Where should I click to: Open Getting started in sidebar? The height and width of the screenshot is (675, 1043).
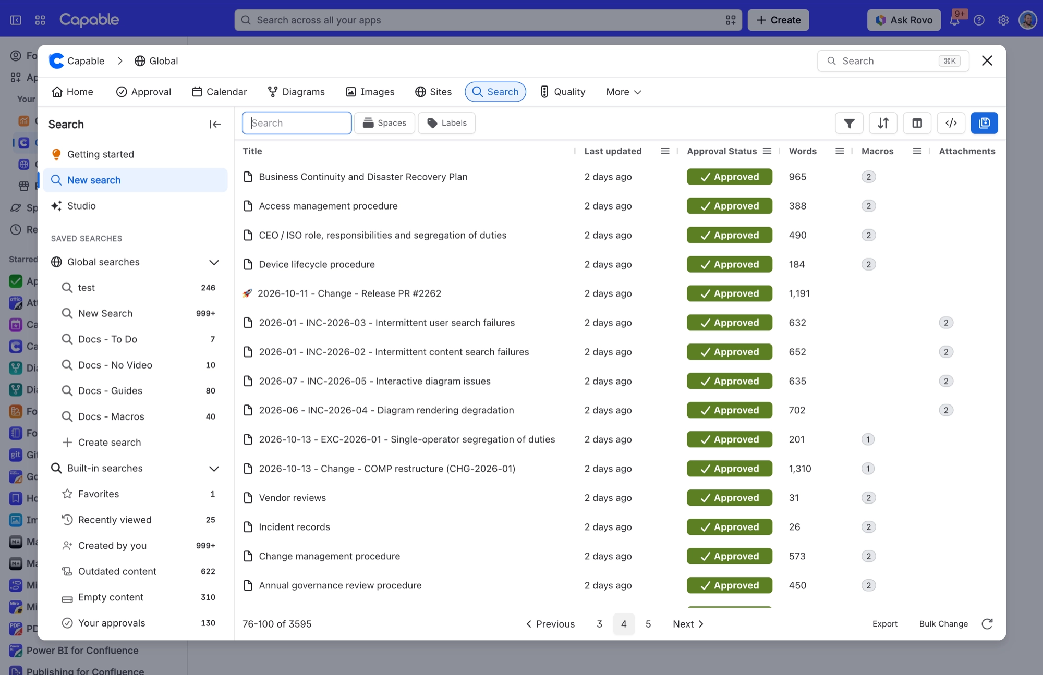(135, 154)
